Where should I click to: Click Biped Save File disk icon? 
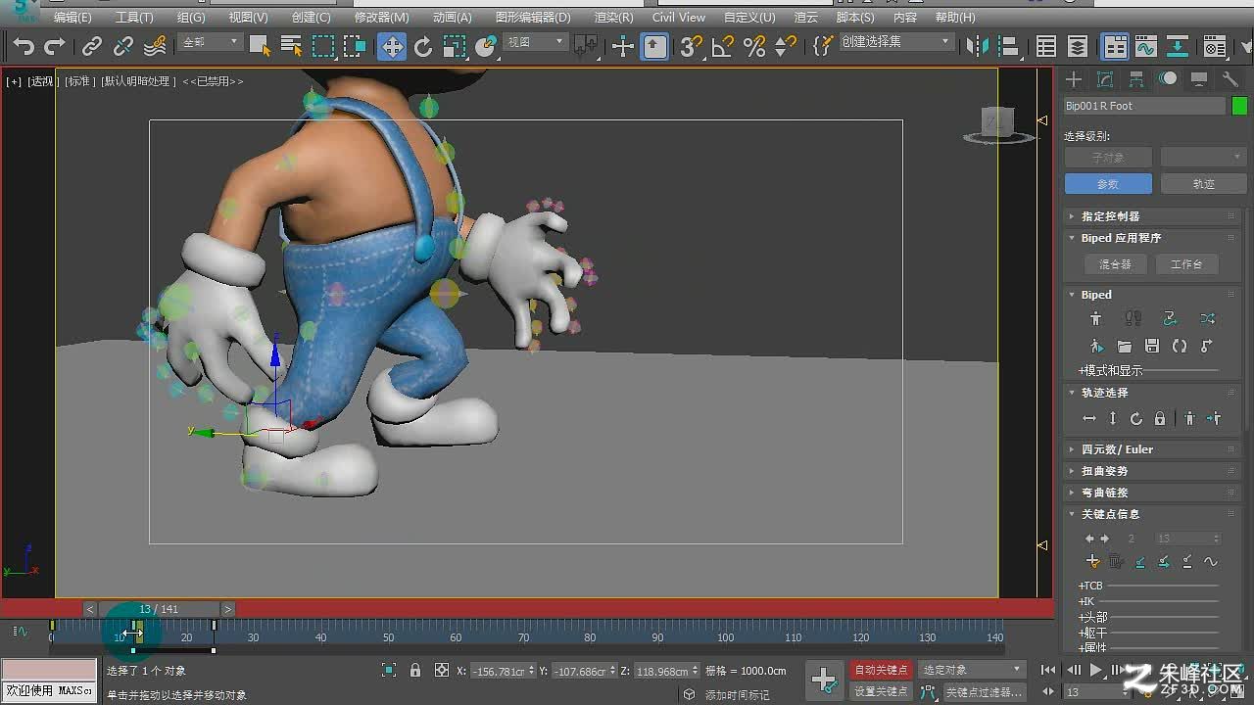1152,347
